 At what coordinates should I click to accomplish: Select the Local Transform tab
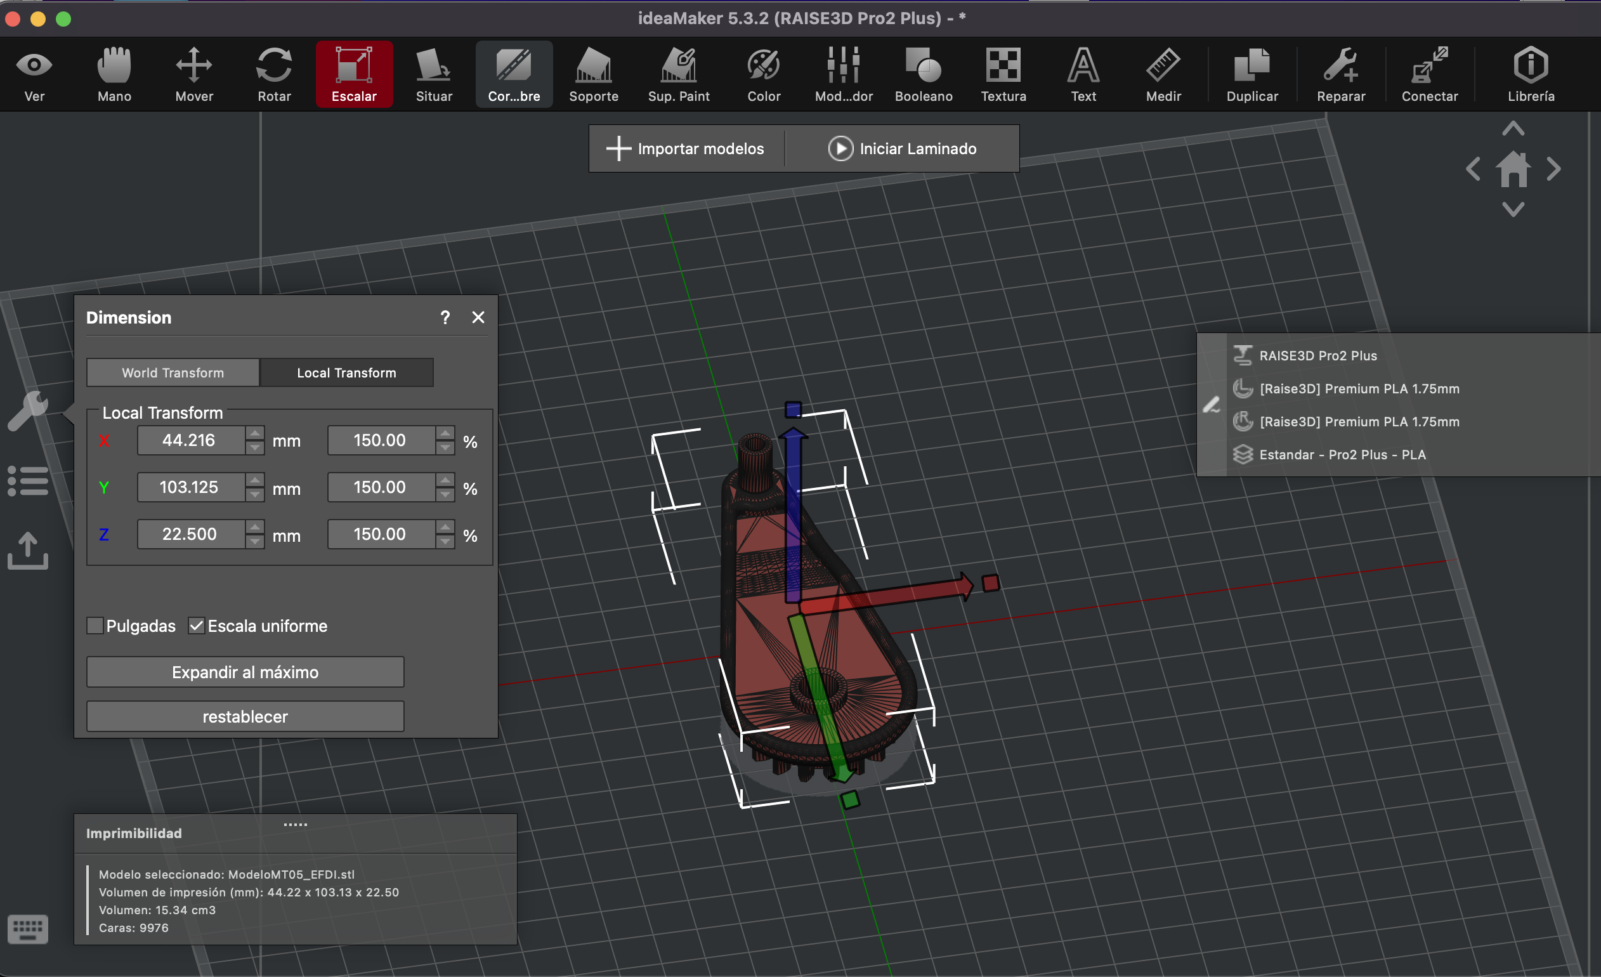tap(346, 372)
